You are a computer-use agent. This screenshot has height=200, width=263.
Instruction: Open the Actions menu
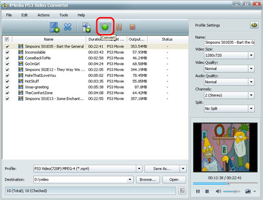[44, 15]
